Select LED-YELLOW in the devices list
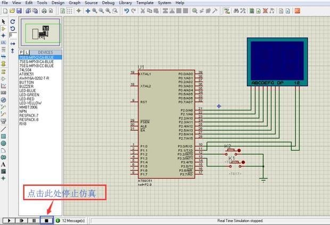Viewport: 330px width, 225px height. 29,103
